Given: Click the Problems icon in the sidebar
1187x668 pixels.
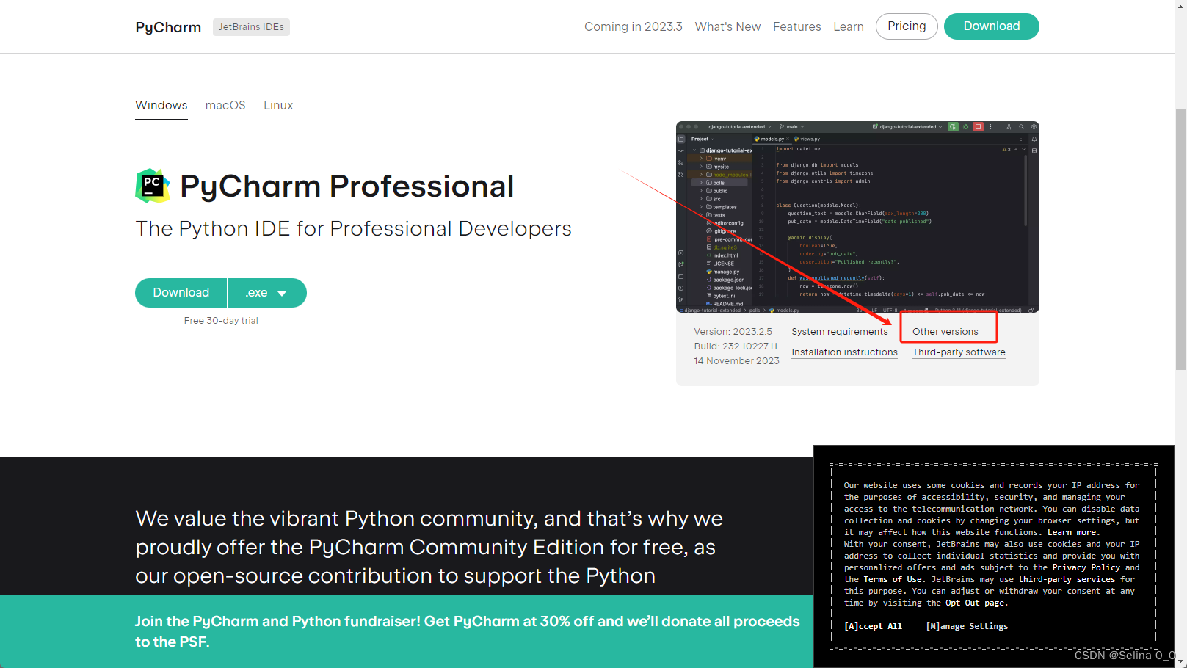Looking at the screenshot, I should [681, 287].
